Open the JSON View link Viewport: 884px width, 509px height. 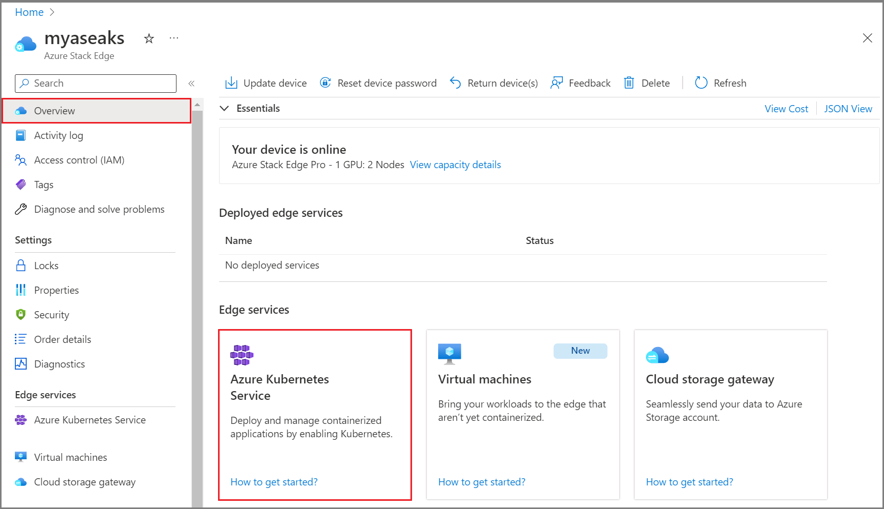(848, 109)
